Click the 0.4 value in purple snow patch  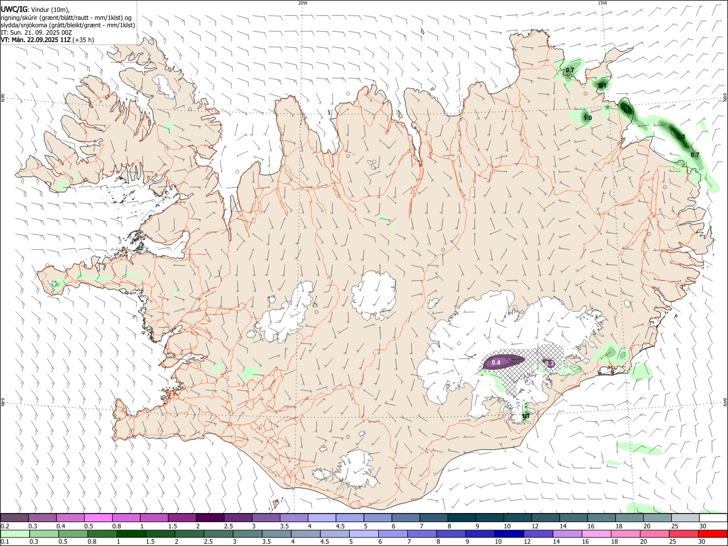pos(496,363)
